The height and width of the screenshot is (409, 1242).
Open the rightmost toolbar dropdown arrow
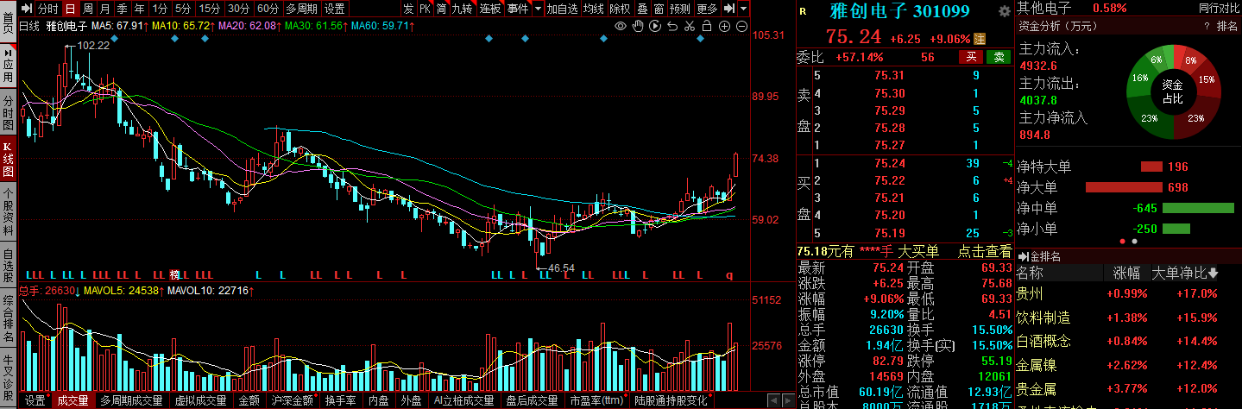click(744, 9)
